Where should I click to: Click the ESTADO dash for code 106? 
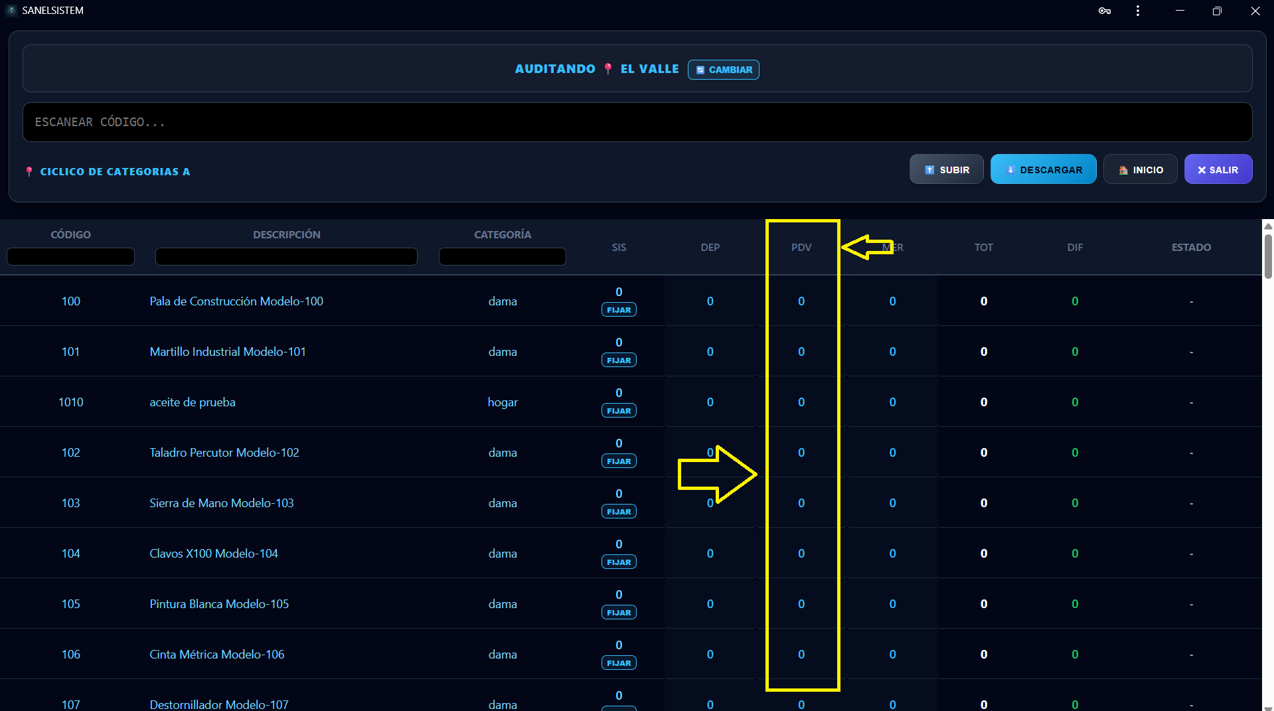click(1191, 655)
